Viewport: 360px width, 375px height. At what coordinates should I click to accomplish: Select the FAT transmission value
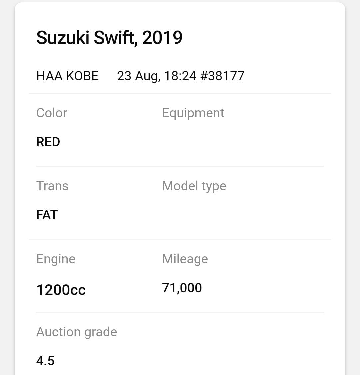(x=47, y=215)
